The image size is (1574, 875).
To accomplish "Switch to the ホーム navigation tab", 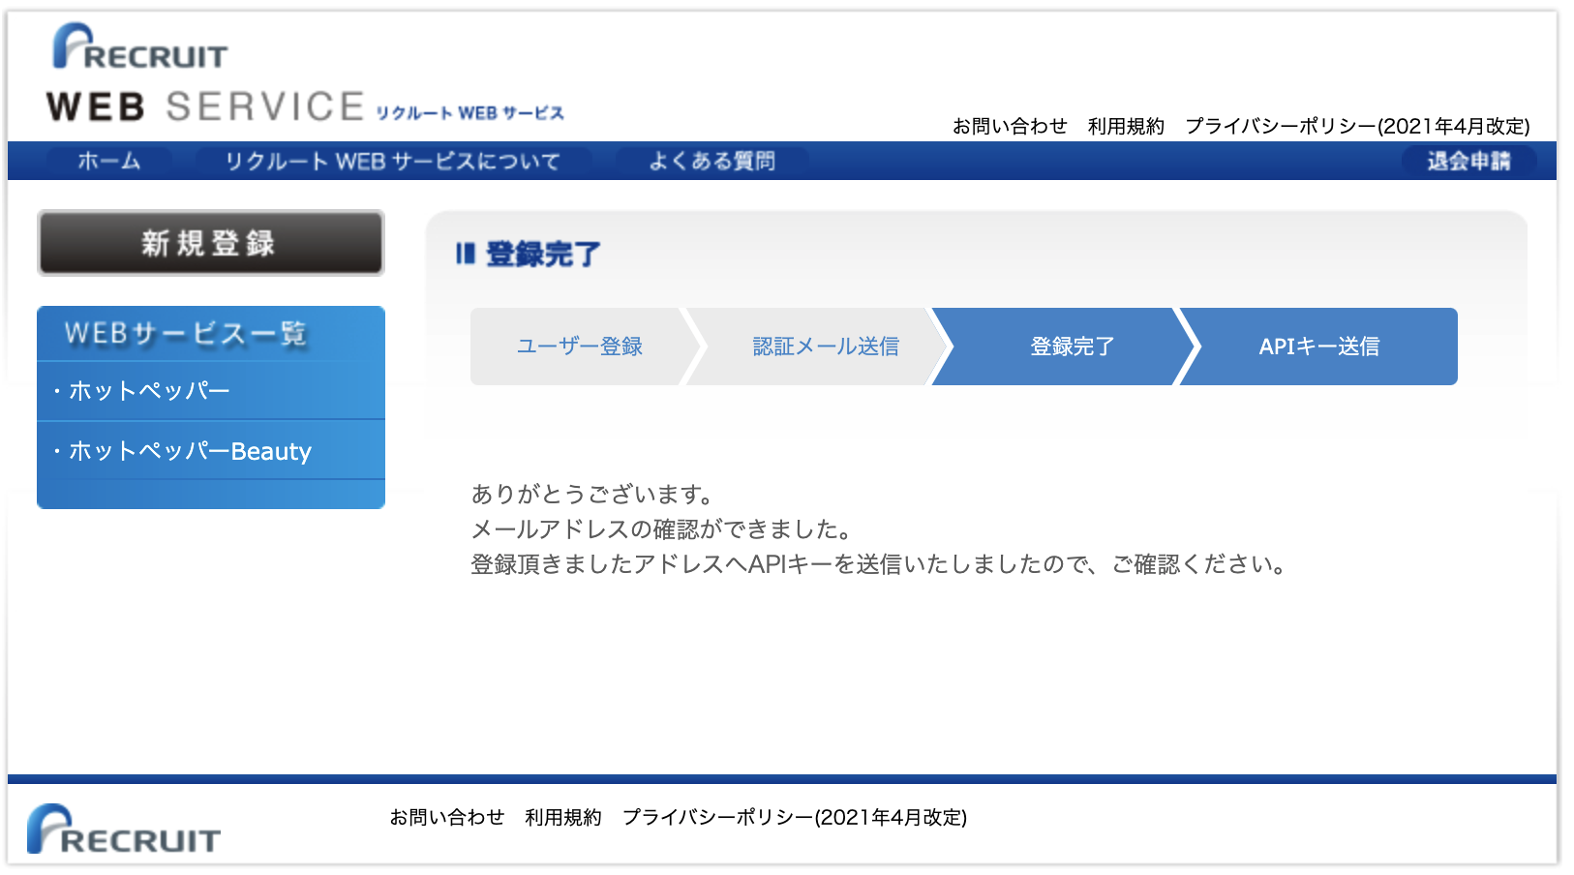I will (x=109, y=161).
